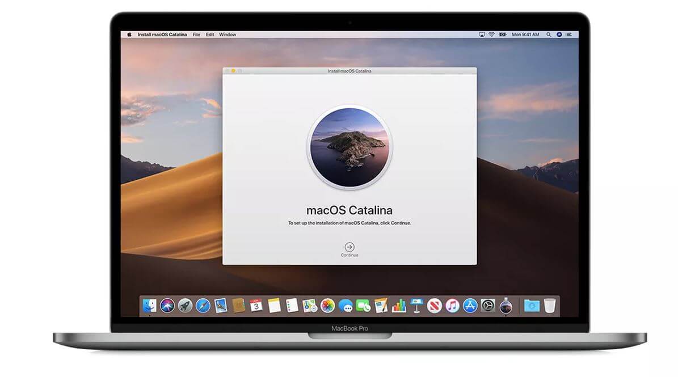This screenshot has width=678, height=377.
Task: Click the Continue arrow button
Action: click(349, 247)
